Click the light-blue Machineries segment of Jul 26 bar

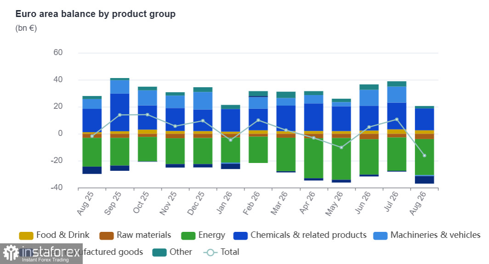(x=397, y=95)
